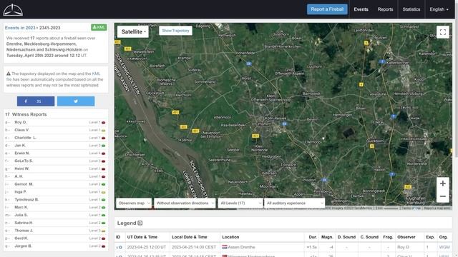The image size is (458, 257).
Task: Click the 17 Witness Reports heading
Action: [26, 114]
